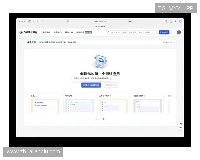Click the AI badge beside 智能助手
This screenshot has height=160, width=200.
coord(88,32)
